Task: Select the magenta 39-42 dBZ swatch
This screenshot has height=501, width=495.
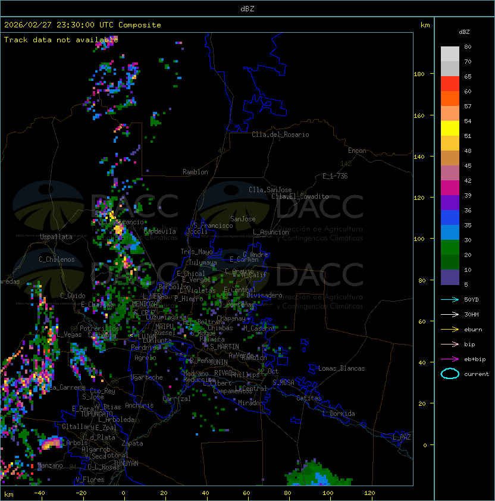Action: click(450, 187)
